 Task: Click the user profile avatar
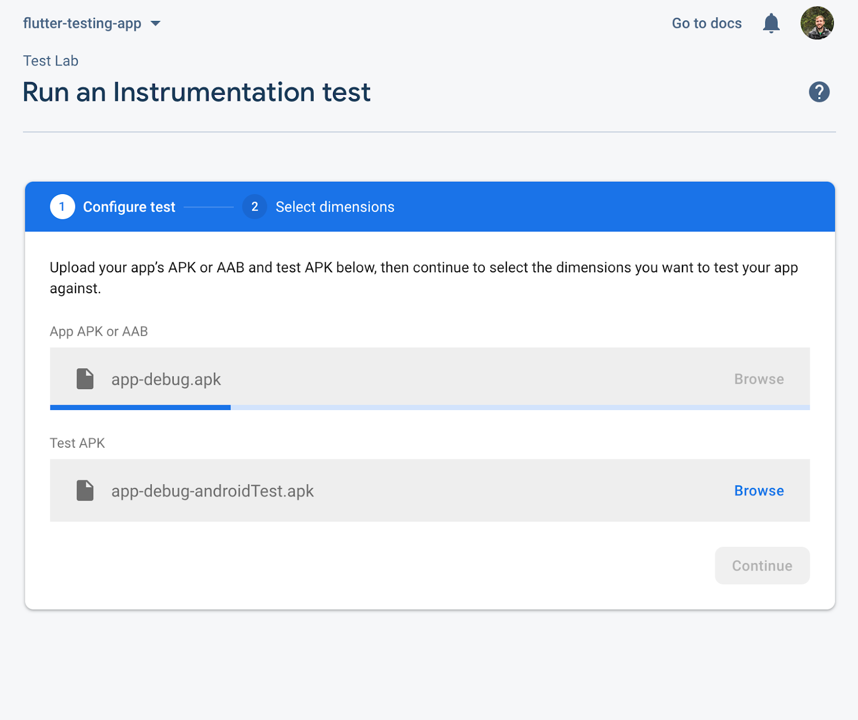click(817, 23)
